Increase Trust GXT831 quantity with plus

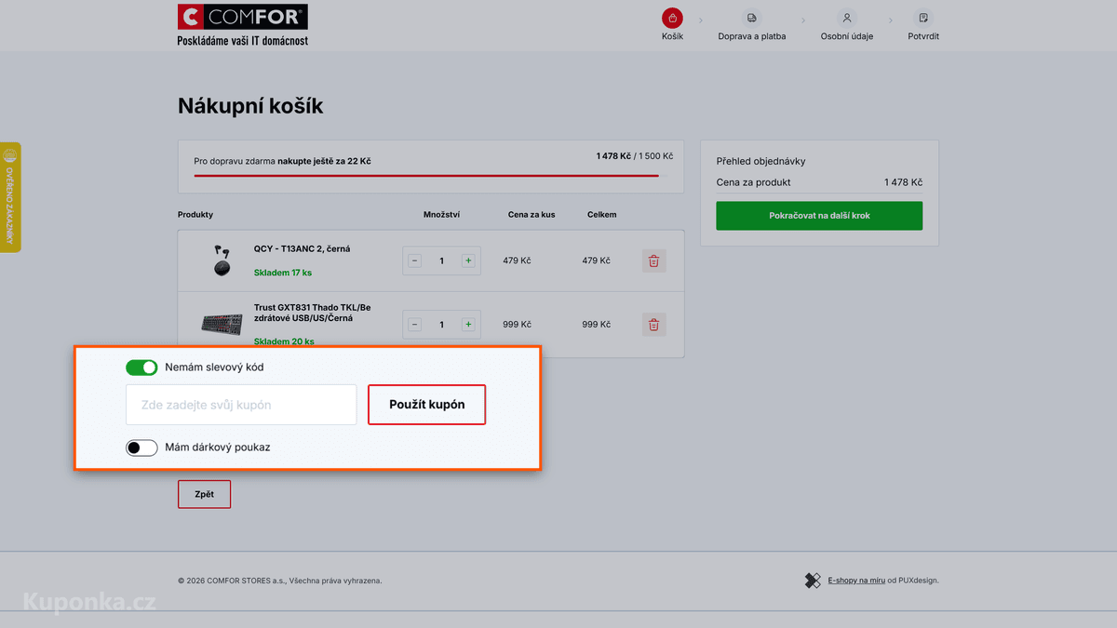click(x=468, y=325)
